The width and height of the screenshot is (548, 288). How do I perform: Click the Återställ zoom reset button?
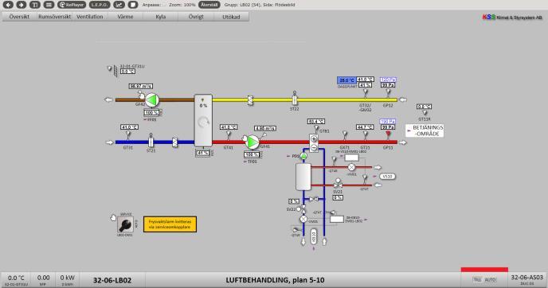tap(209, 5)
